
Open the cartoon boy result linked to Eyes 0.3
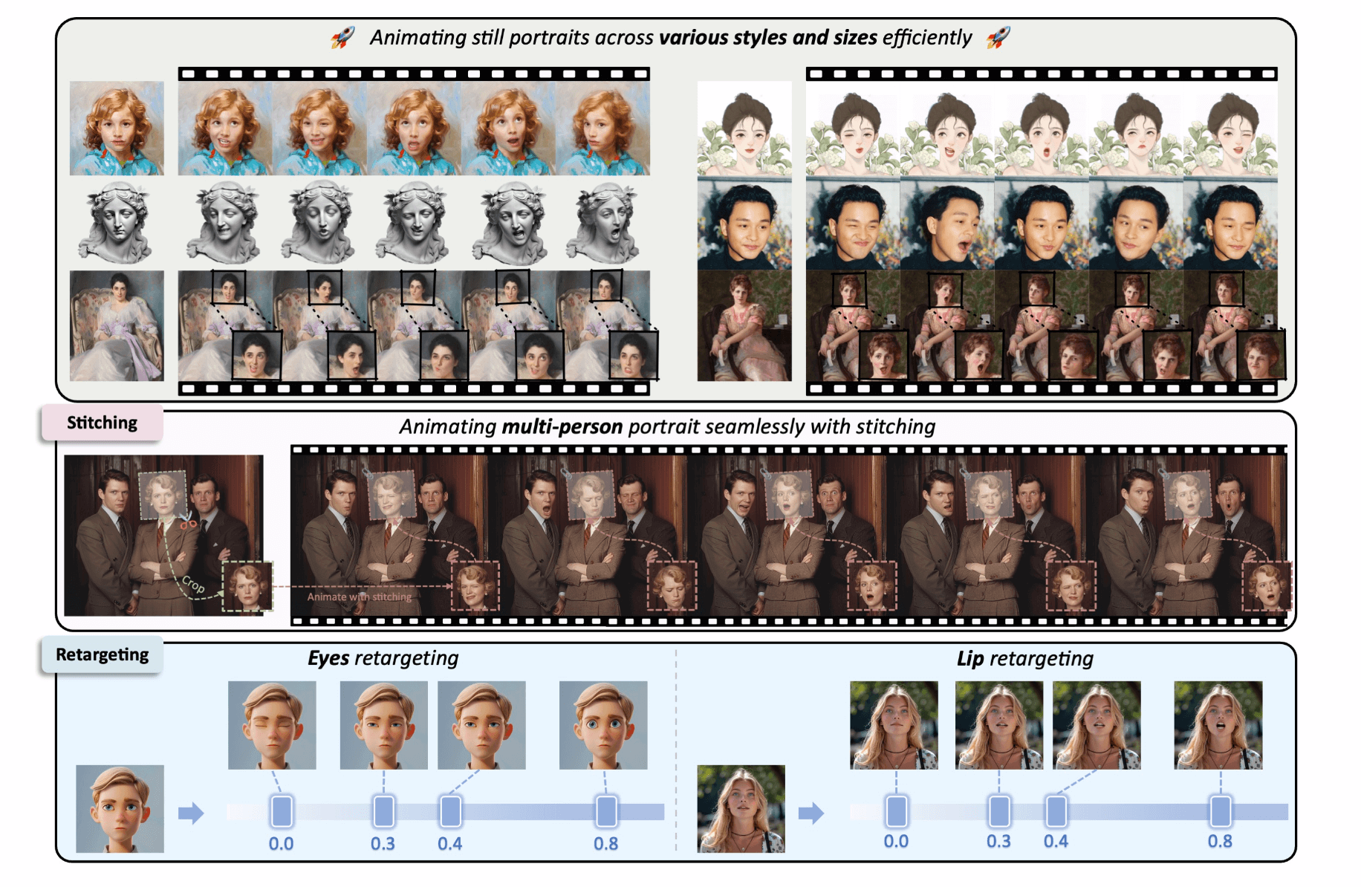point(384,725)
